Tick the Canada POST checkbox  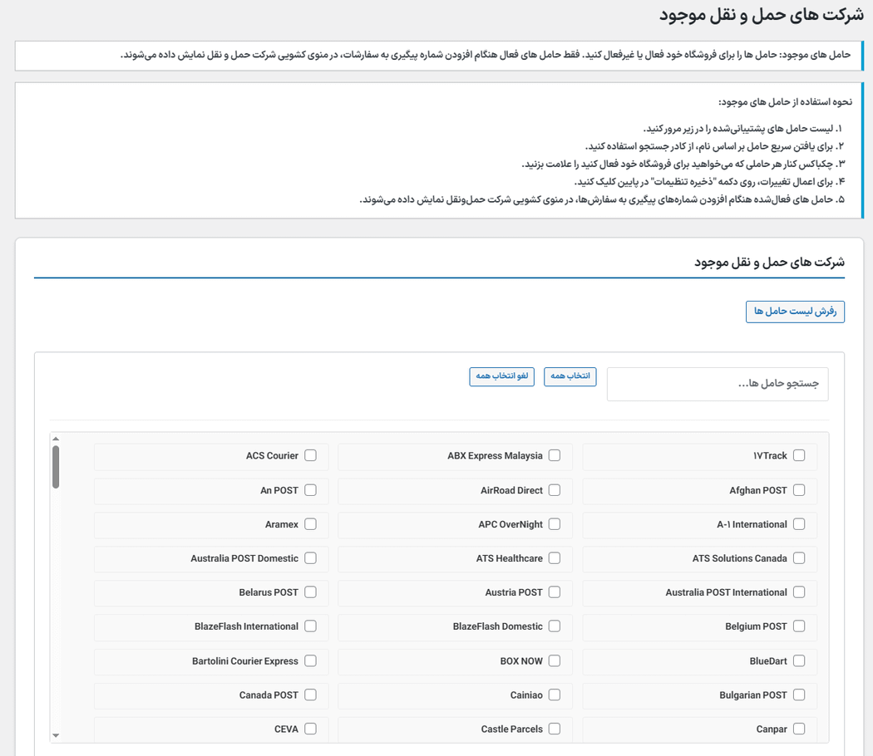(310, 695)
